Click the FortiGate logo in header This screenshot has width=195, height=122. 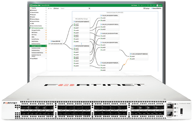point(31,5)
